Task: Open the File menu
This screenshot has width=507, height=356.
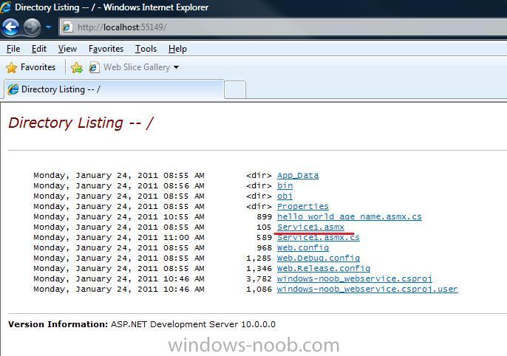Action: (13, 49)
